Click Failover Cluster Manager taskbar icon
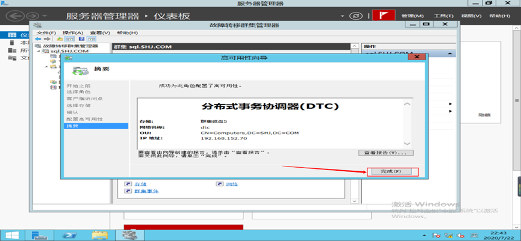521x241 pixels. [130, 235]
